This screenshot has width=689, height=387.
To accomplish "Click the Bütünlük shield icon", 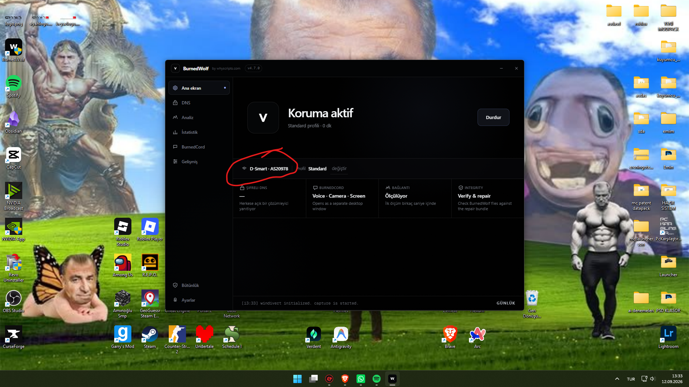I will [x=175, y=285].
